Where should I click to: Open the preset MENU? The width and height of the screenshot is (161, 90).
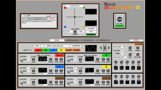click(x=24, y=19)
